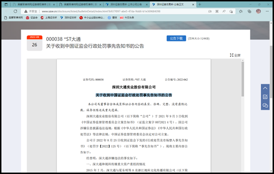Click the 000038 *ST大通 stock title
Image resolution: width=274 pixels, height=174 pixels.
(63, 39)
